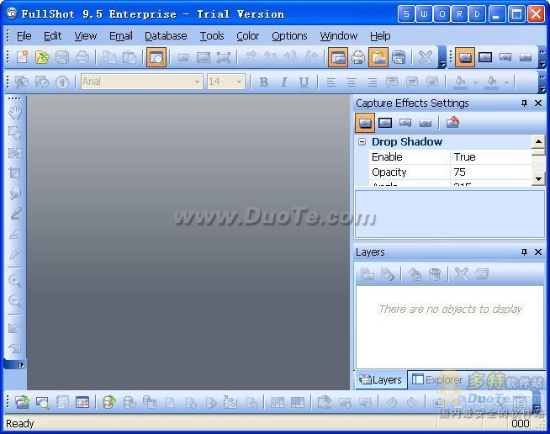Select the Pencil drawing tool
The width and height of the screenshot is (550, 434).
pos(15,214)
